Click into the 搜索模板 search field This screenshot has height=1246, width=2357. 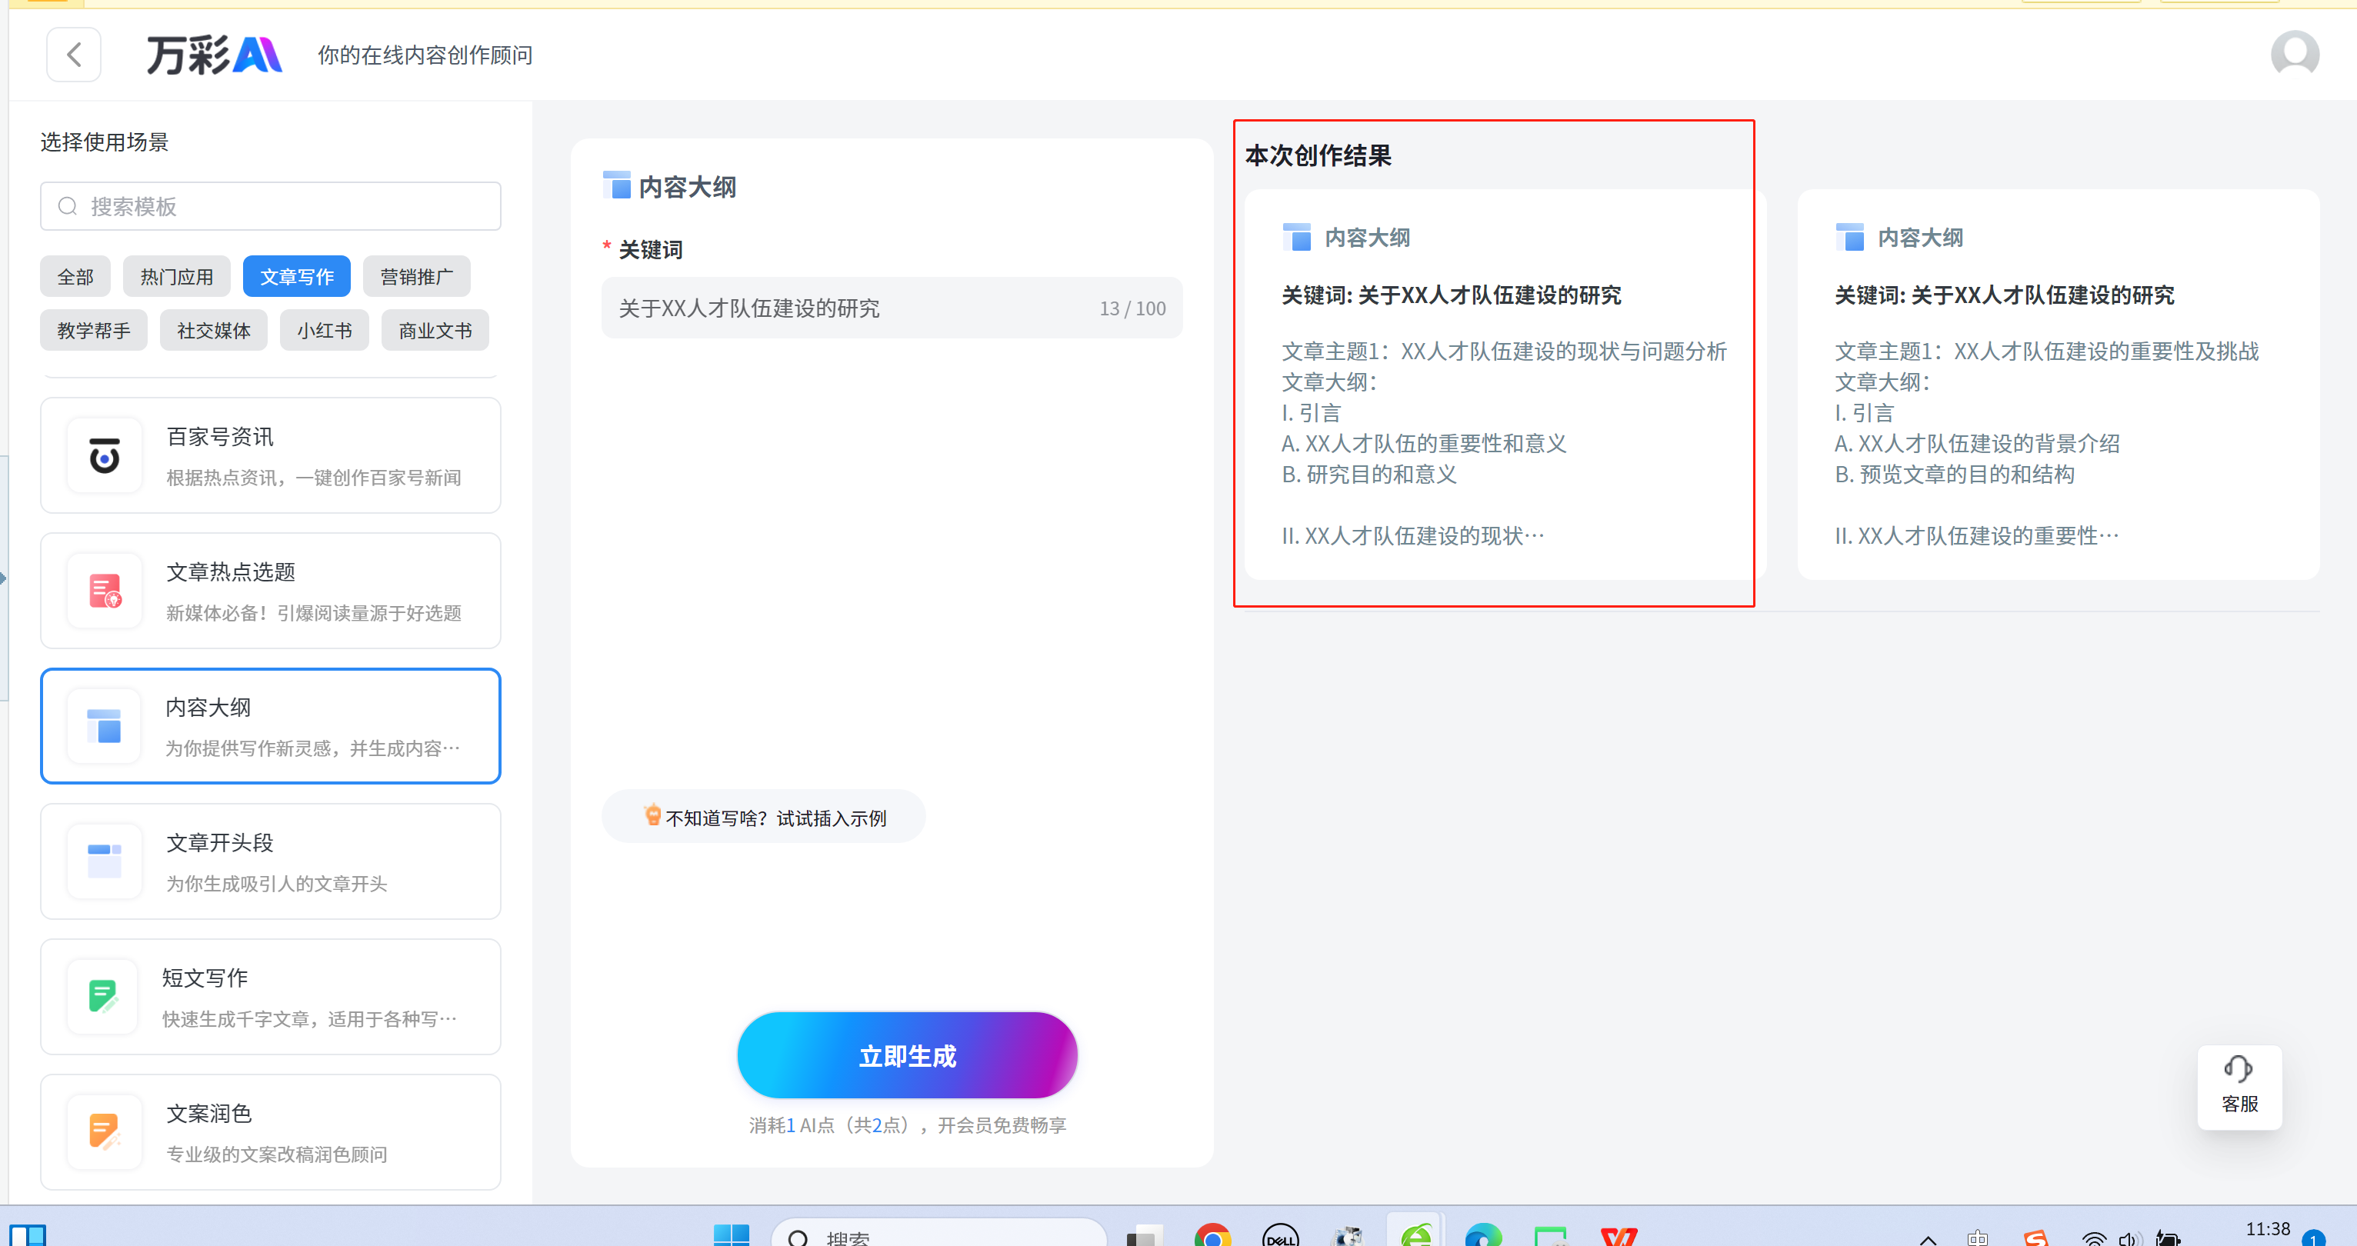tap(270, 206)
